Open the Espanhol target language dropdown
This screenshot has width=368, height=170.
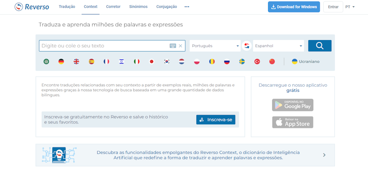click(278, 46)
